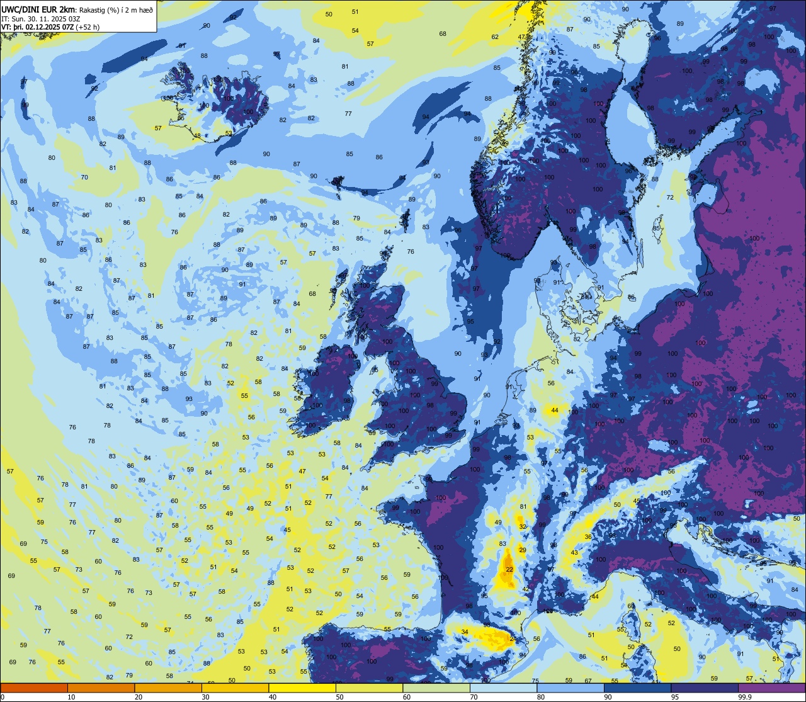The width and height of the screenshot is (806, 702).
Task: Click the 20–30 amber legend swatch
Action: point(167,688)
